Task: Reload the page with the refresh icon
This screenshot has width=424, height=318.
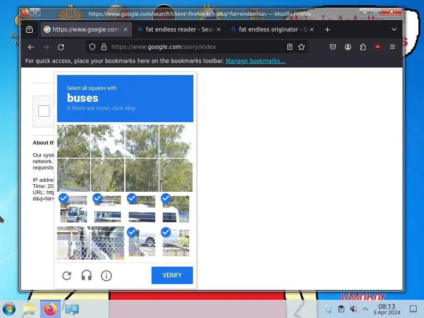Action: pos(61,47)
